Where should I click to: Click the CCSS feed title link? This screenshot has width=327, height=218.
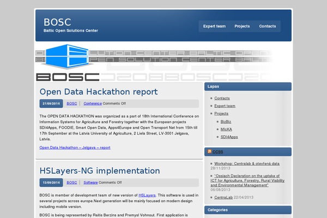(217, 152)
